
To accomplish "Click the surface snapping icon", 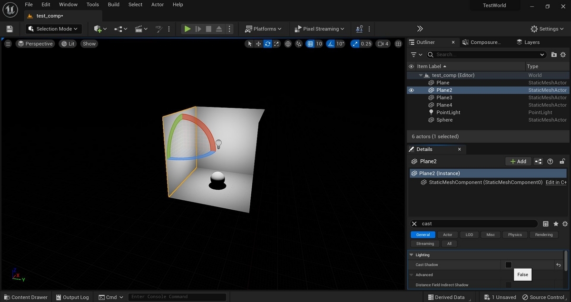I will (x=299, y=44).
